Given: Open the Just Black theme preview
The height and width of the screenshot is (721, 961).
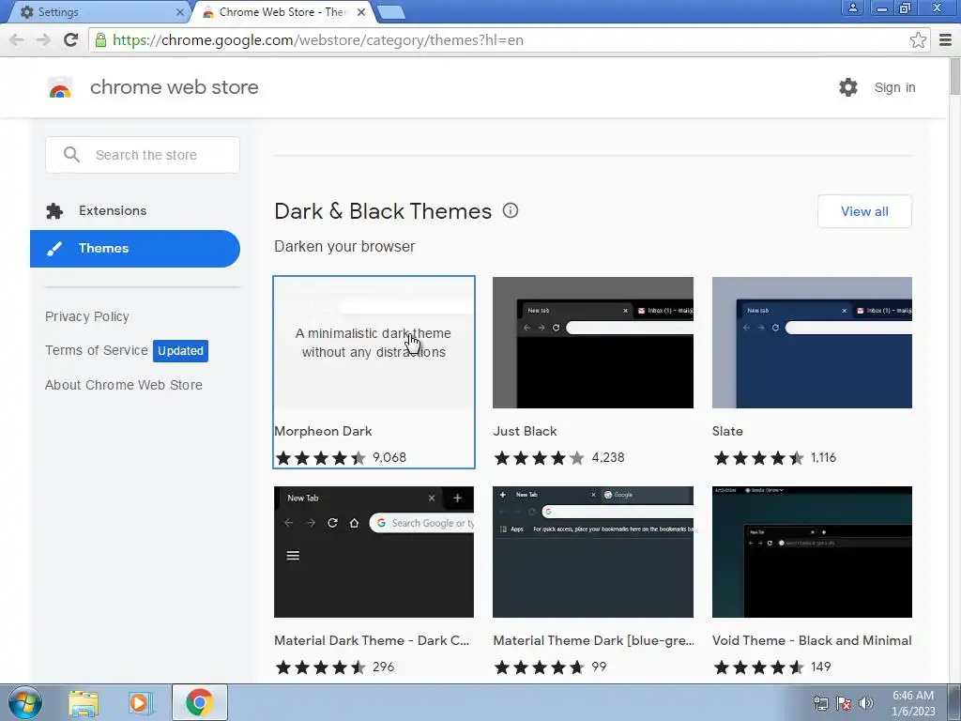Looking at the screenshot, I should pyautogui.click(x=593, y=343).
